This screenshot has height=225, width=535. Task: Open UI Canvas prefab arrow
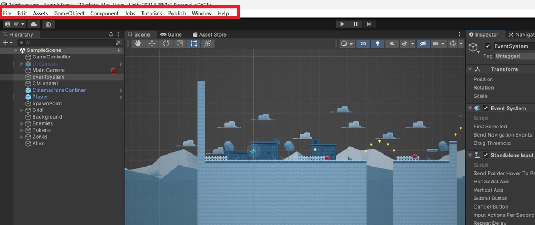(x=121, y=64)
